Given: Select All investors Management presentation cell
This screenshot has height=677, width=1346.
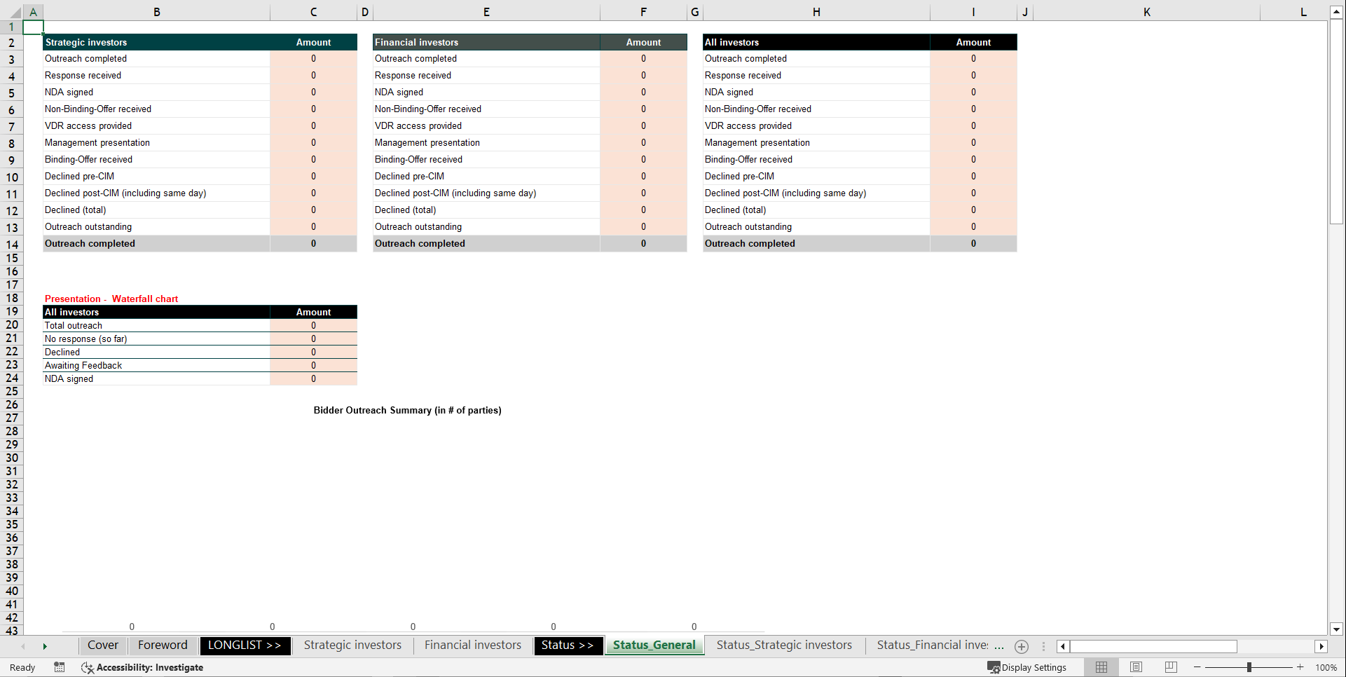Looking at the screenshot, I should pos(816,143).
